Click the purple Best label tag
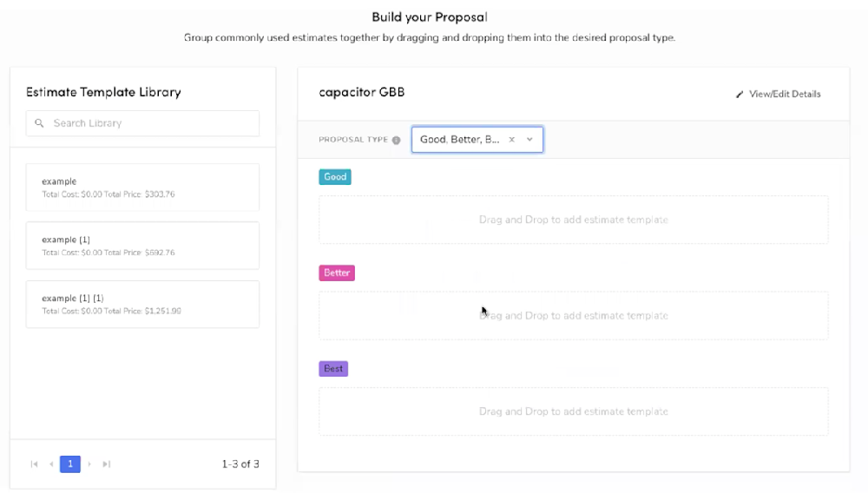868x493 pixels. tap(333, 369)
